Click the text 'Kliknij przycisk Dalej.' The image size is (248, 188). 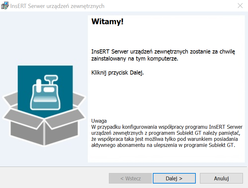point(117,73)
